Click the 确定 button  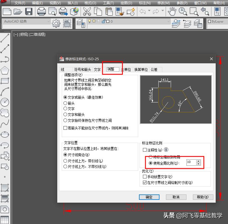(x=149, y=197)
